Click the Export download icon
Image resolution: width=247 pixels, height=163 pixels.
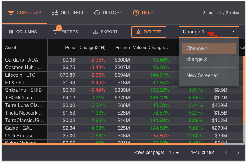[96, 32]
